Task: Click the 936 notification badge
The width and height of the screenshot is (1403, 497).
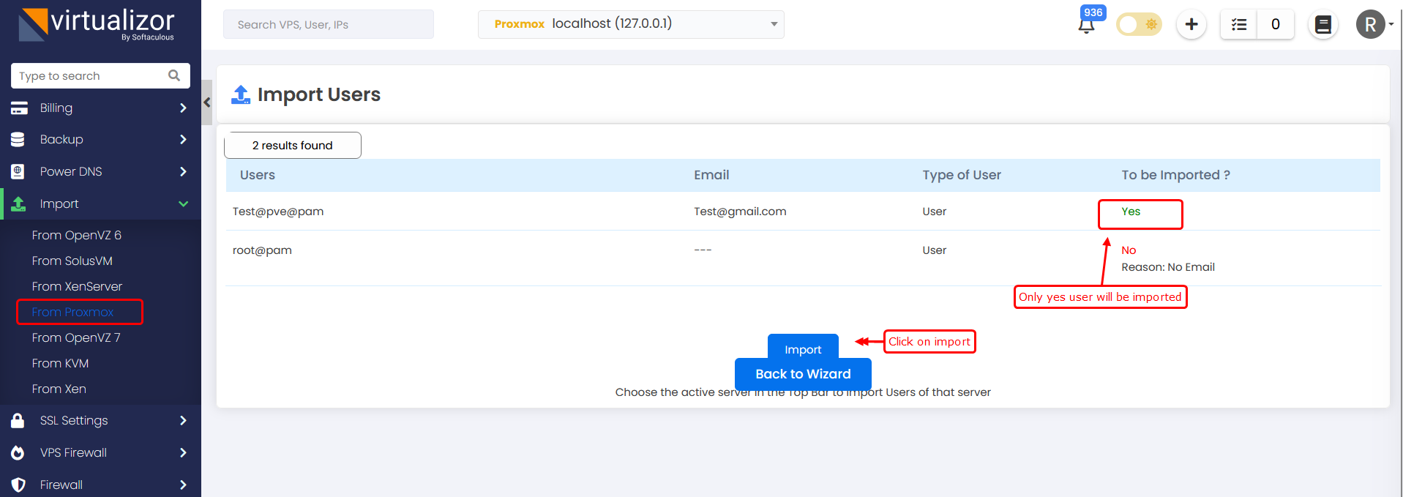Action: (1093, 12)
